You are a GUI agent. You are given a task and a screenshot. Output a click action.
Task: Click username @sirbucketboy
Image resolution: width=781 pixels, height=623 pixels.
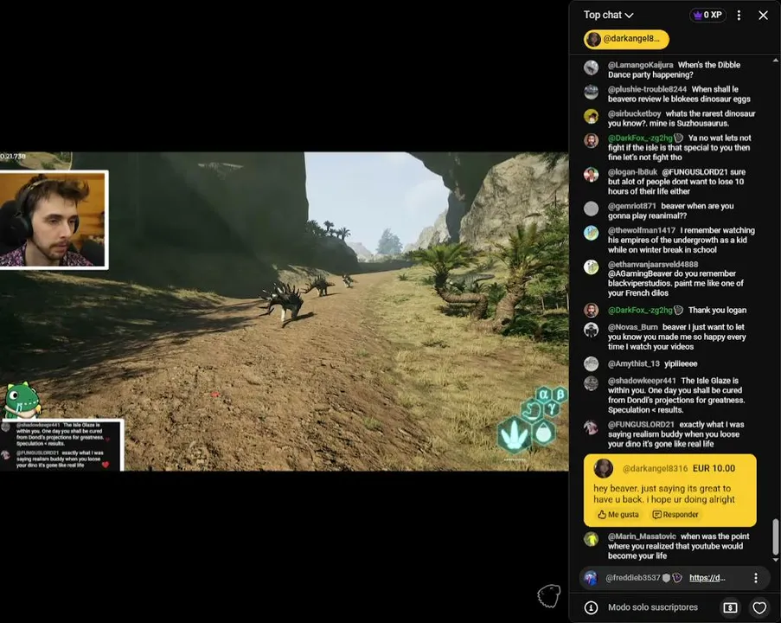point(634,113)
